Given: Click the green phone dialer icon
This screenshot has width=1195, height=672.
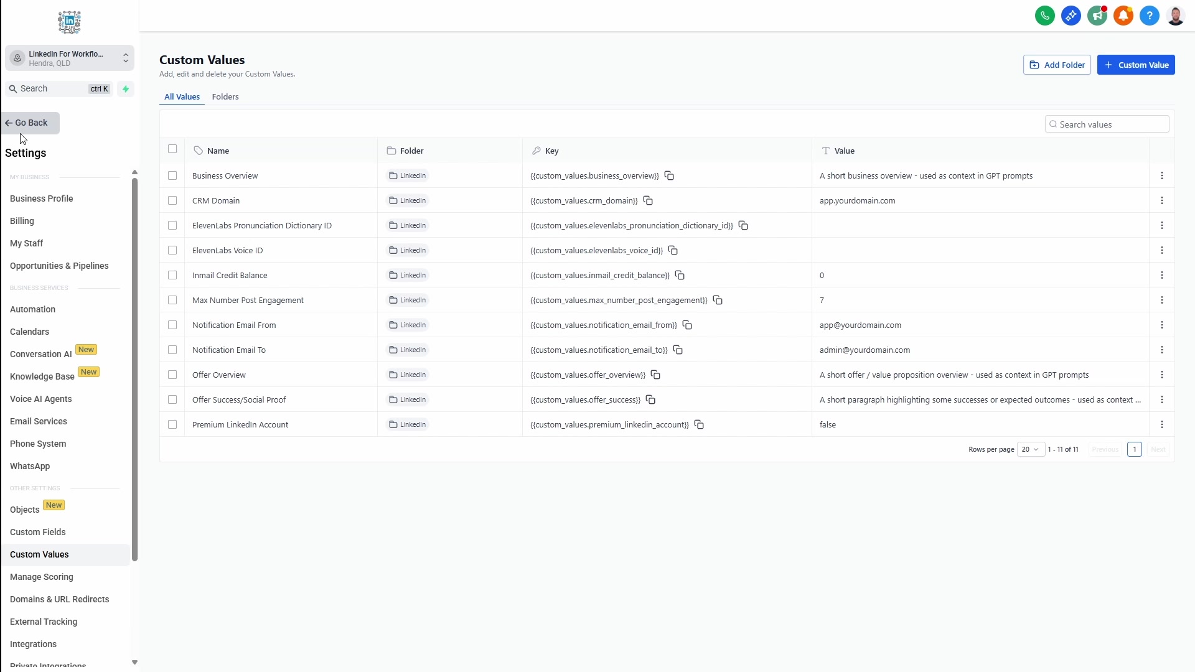Looking at the screenshot, I should pos(1045,16).
